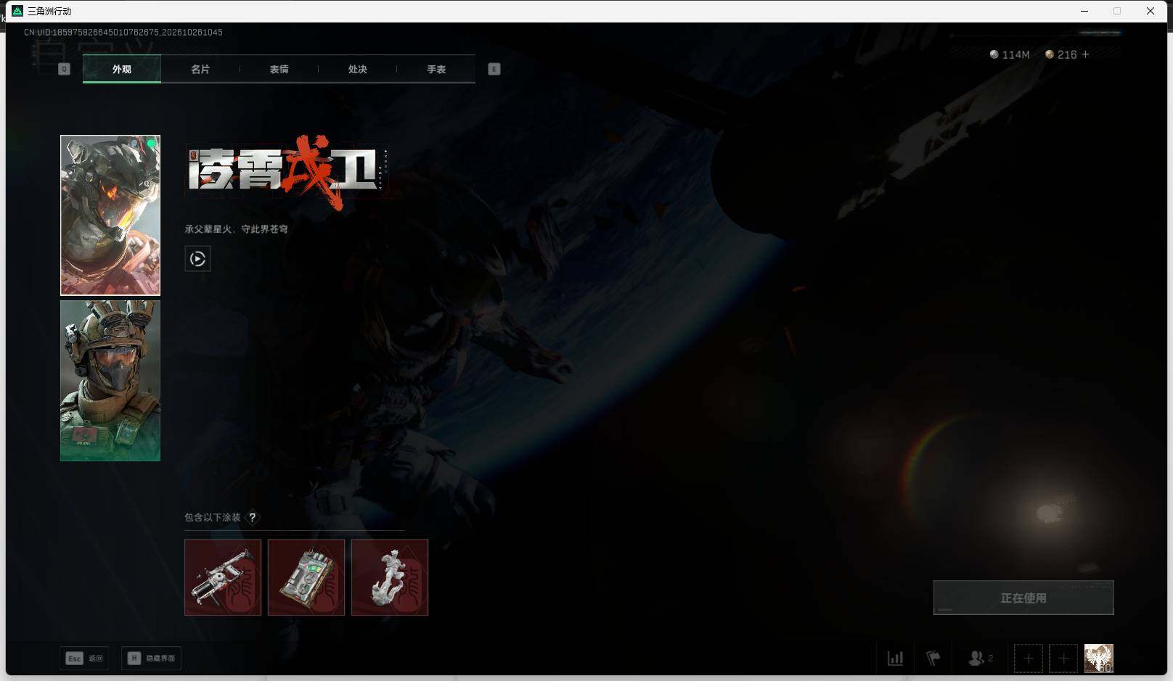Close the 三角洲行动 window

(1150, 11)
